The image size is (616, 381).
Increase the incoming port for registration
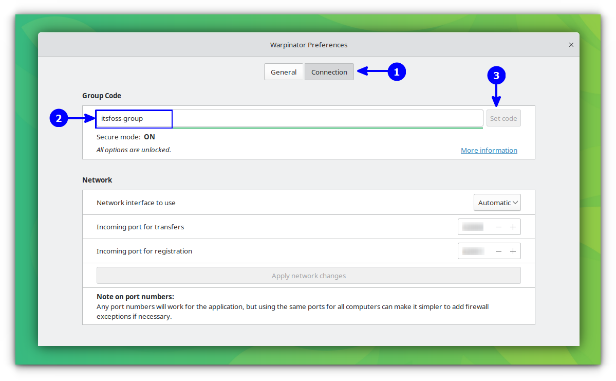click(513, 251)
